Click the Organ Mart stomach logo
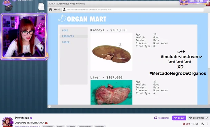 tap(62, 18)
